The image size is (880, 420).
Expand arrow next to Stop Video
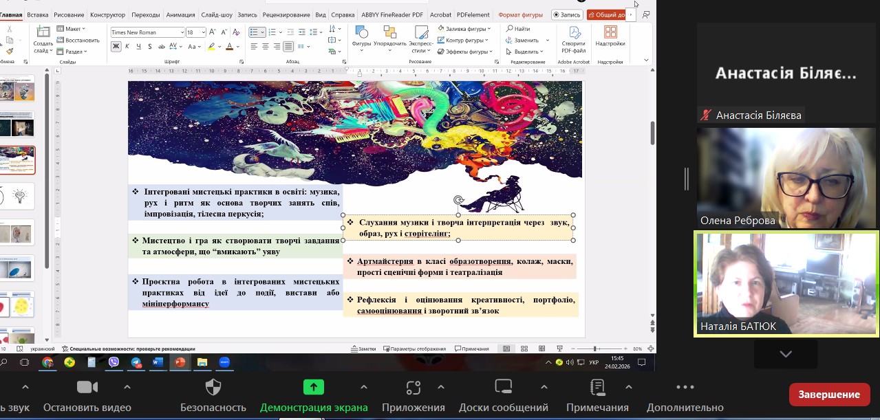127,387
